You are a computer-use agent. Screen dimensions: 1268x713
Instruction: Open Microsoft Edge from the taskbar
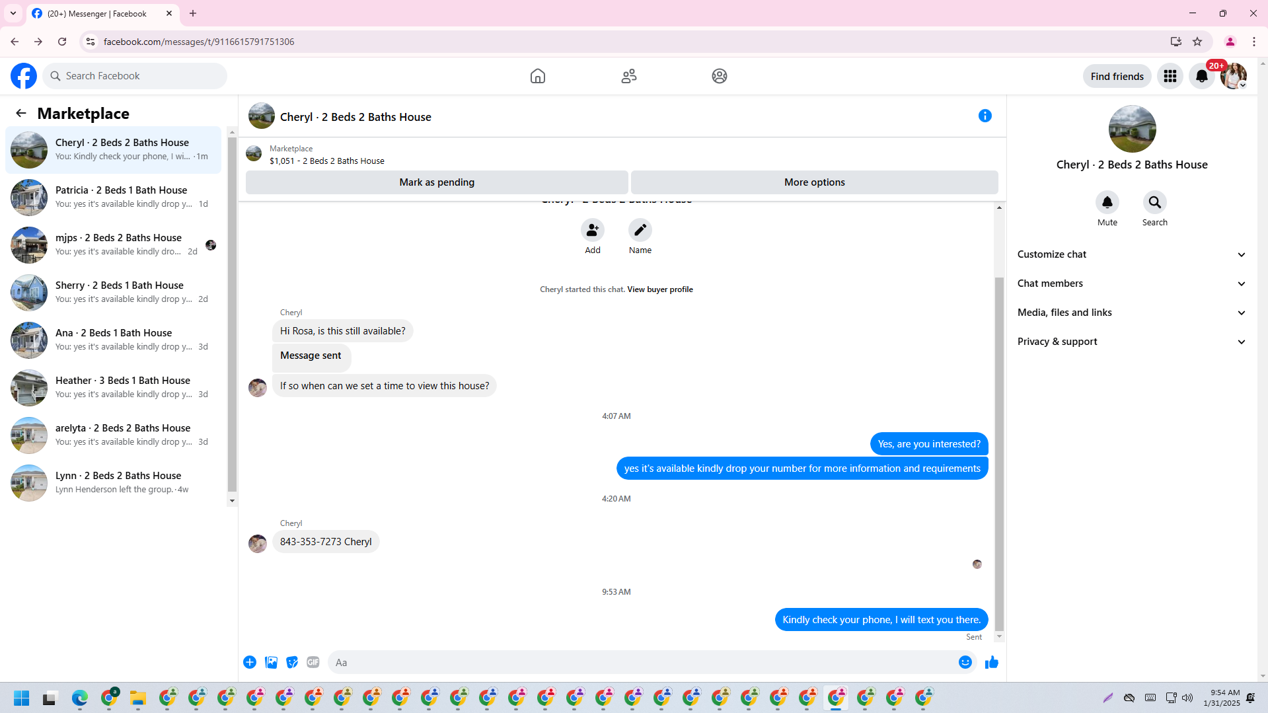[x=79, y=698]
